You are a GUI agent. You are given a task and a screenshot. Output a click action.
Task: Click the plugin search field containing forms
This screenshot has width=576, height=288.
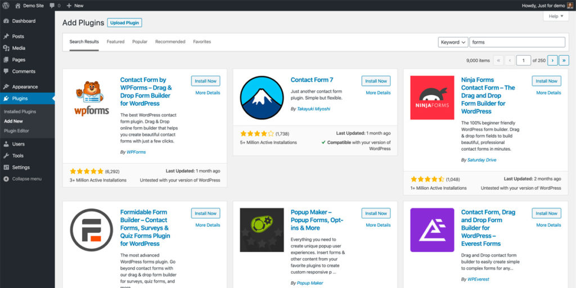(517, 42)
